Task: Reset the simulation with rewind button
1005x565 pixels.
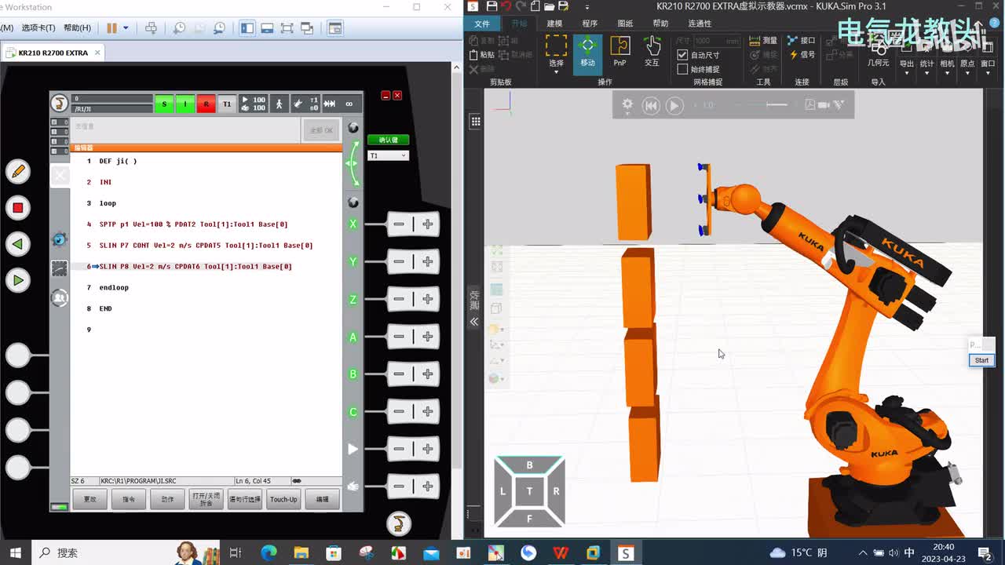Action: click(x=651, y=105)
